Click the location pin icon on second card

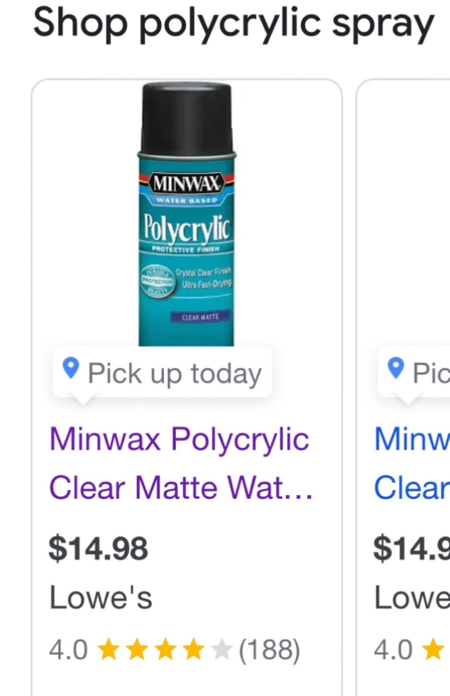coord(396,368)
